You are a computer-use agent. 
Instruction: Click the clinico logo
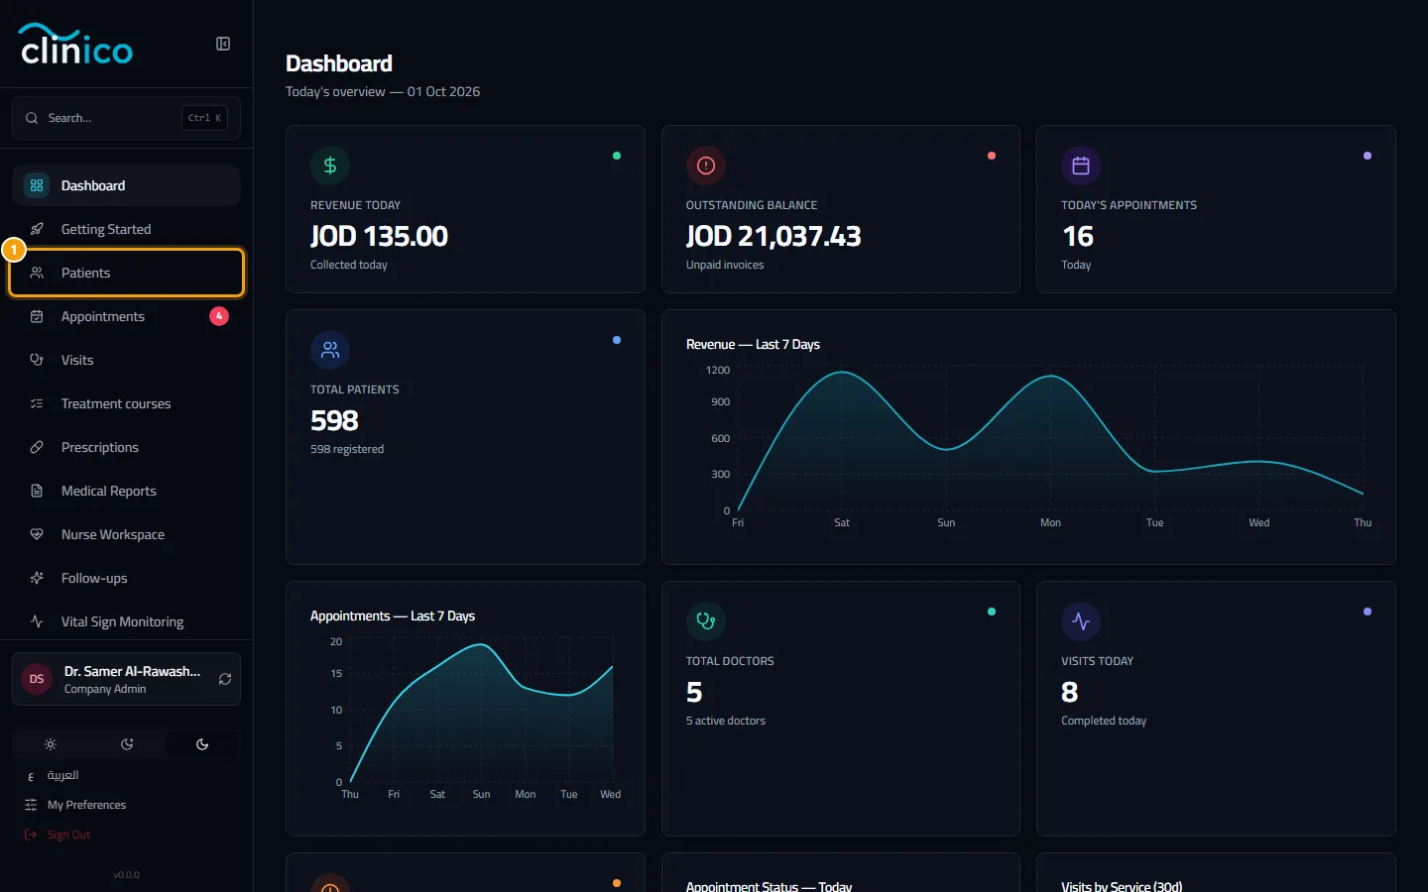(76, 44)
